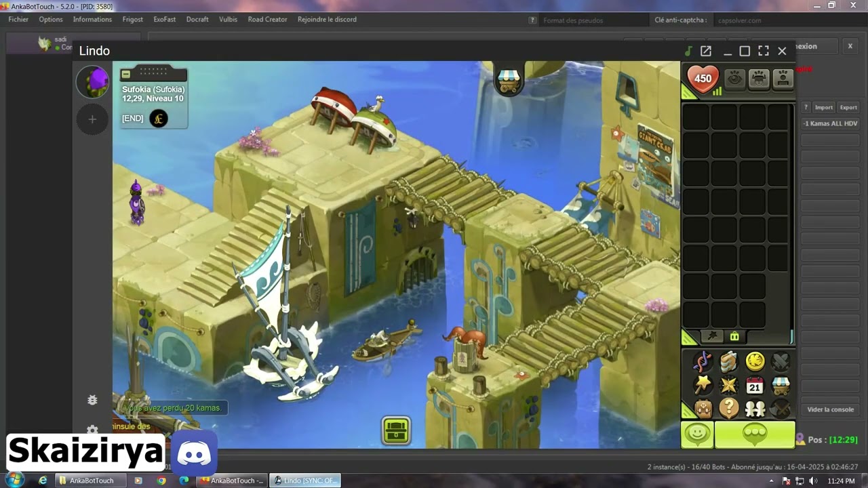Open the market stall cart menu icon
Viewport: 868px width, 488px height.
tap(781, 385)
